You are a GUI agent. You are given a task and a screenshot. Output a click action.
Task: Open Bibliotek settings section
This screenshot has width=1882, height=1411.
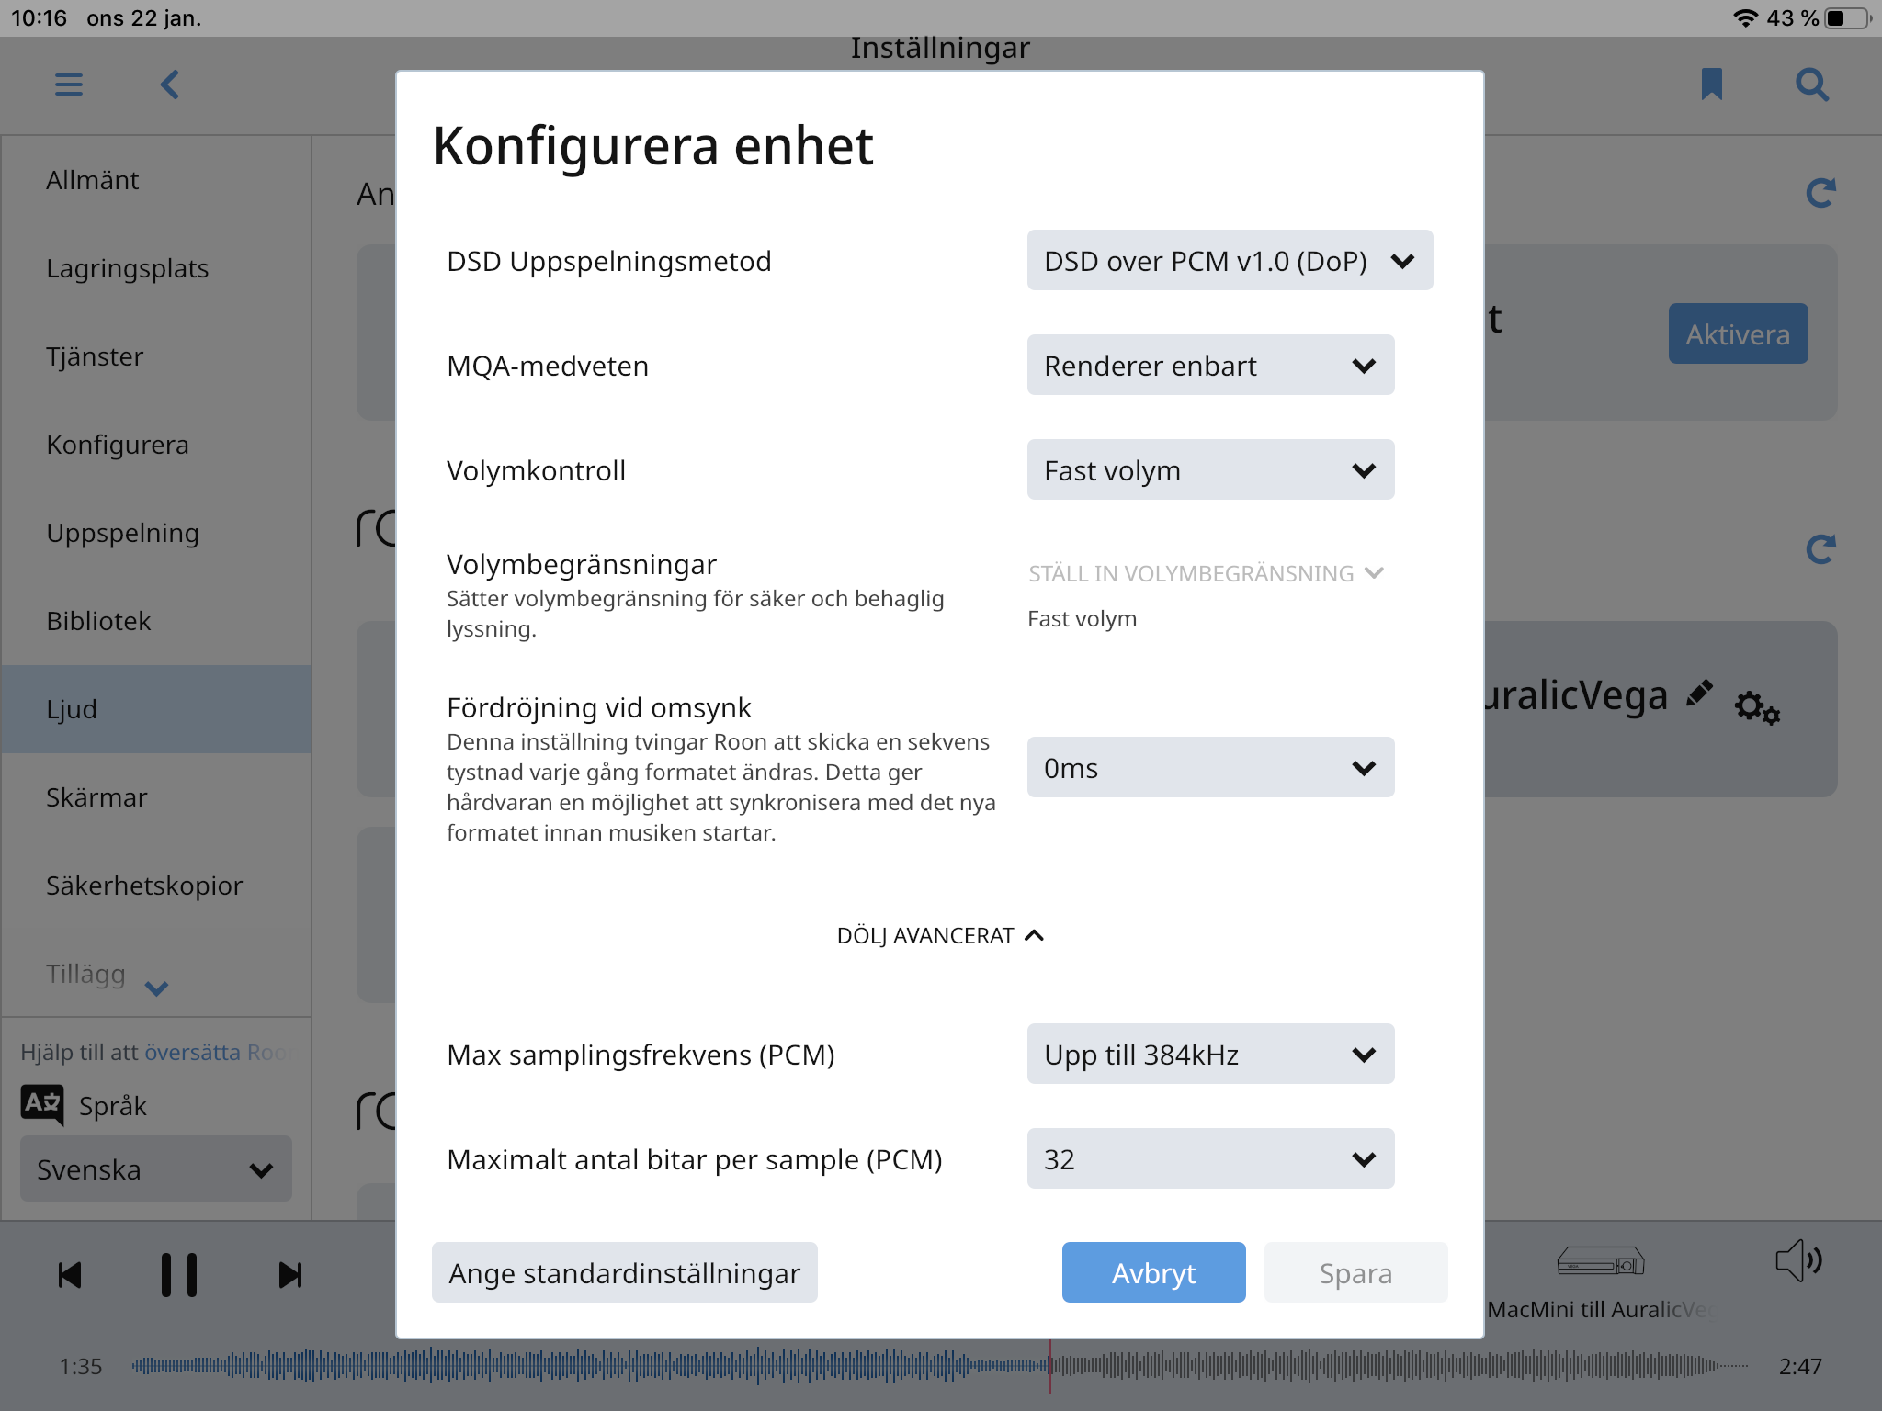(x=99, y=621)
